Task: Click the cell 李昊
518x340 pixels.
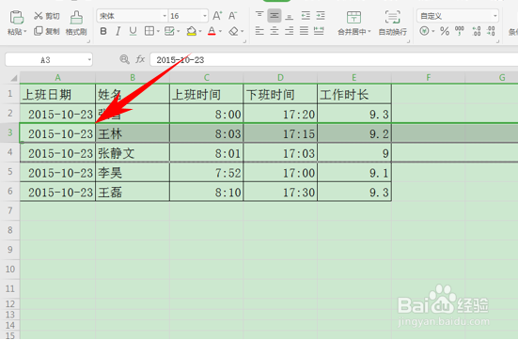Action: point(133,172)
